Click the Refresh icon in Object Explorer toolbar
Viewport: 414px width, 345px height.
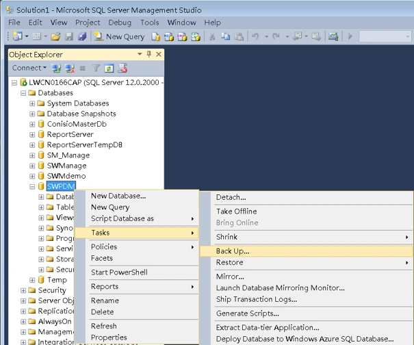[109, 68]
